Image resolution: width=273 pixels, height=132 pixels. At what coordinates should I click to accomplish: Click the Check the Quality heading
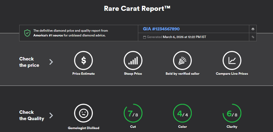(32, 115)
